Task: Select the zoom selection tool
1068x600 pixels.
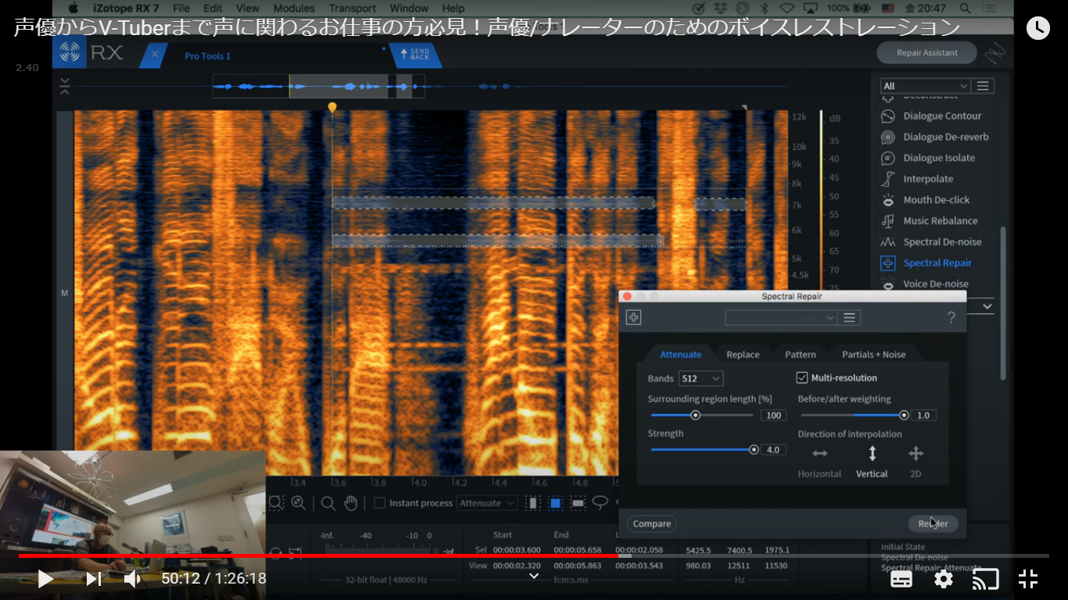Action: (x=277, y=503)
